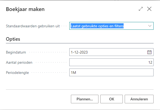Click the date text 1-12-2023
160x110 pixels.
click(x=79, y=52)
